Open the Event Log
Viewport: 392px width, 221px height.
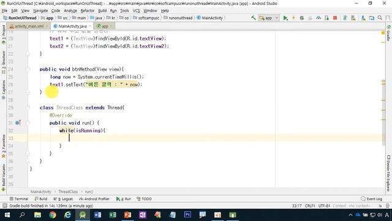(x=372, y=199)
